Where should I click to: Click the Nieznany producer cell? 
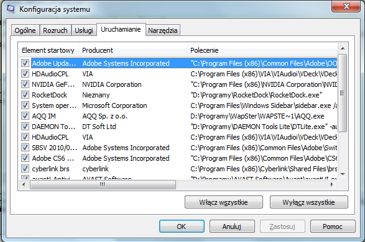[x=96, y=95]
